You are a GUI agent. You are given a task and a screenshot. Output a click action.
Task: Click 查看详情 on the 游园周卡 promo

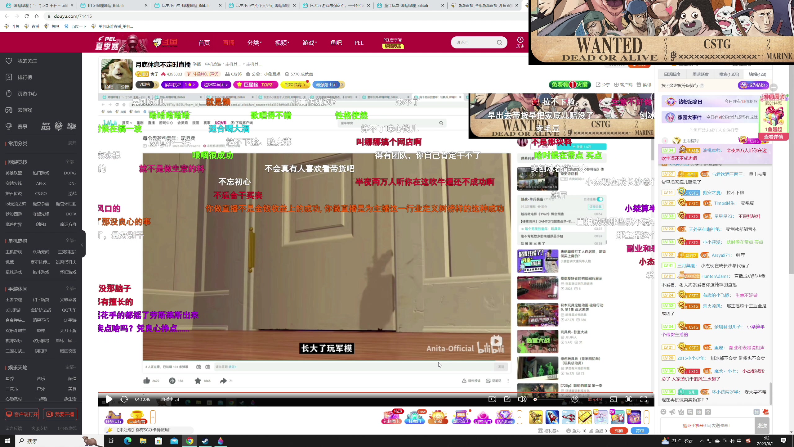click(773, 137)
